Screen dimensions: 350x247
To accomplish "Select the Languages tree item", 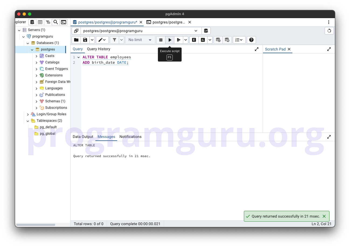I will click(54, 88).
